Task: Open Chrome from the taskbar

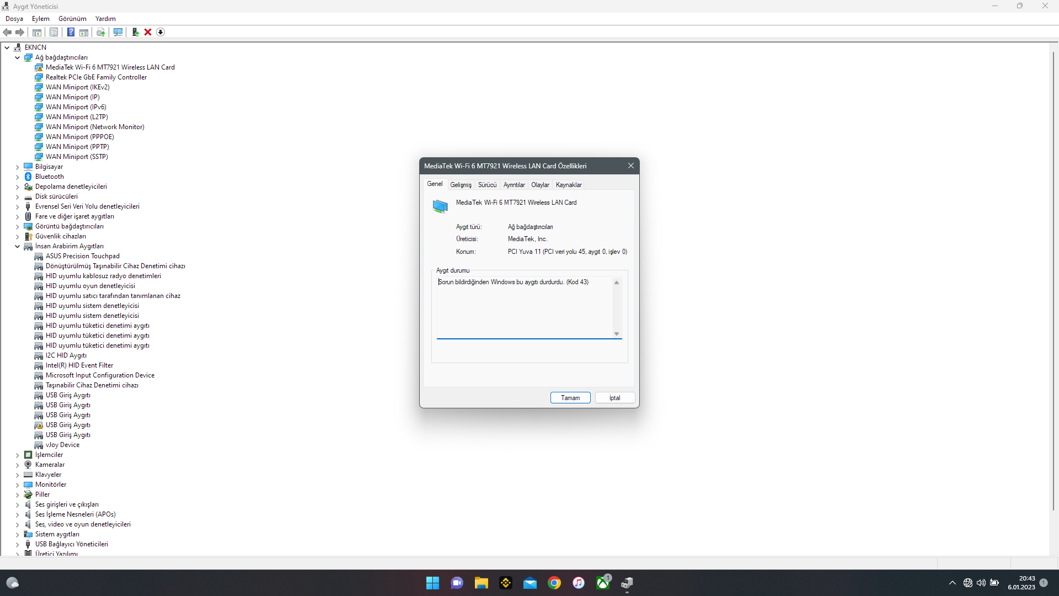Action: [x=554, y=583]
